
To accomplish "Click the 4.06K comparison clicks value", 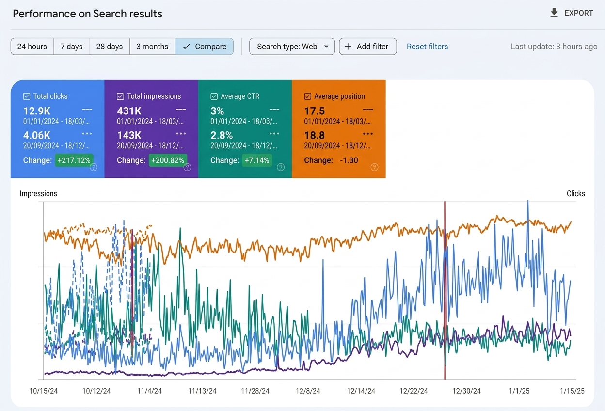I will pyautogui.click(x=37, y=135).
